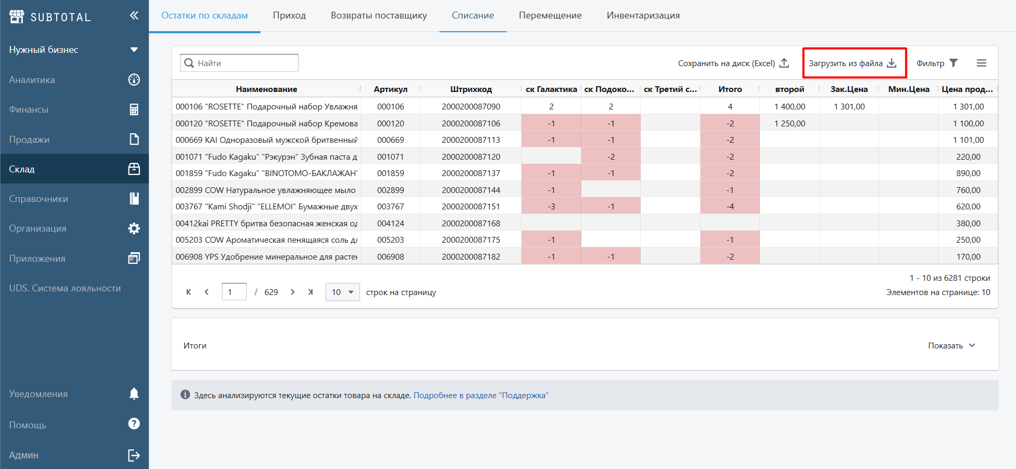Click the Справочники book icon
The width and height of the screenshot is (1016, 469).
click(134, 199)
